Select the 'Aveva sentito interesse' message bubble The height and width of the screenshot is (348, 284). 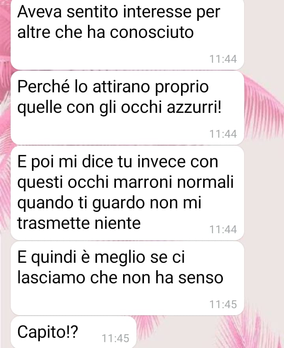pyautogui.click(x=127, y=34)
